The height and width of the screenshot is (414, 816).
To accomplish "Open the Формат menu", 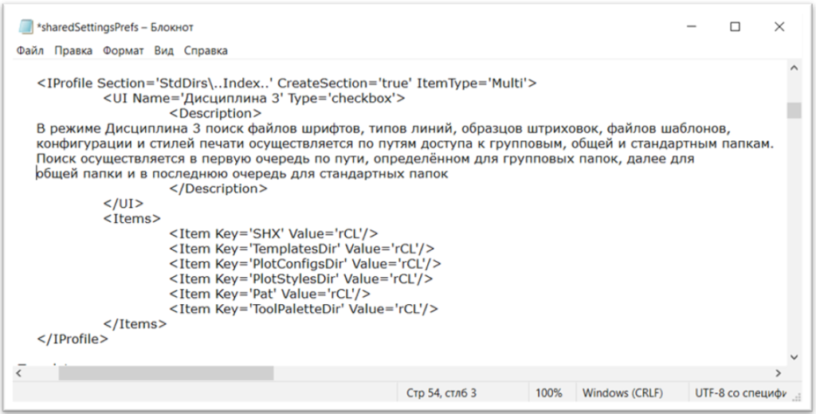I will click(x=123, y=50).
